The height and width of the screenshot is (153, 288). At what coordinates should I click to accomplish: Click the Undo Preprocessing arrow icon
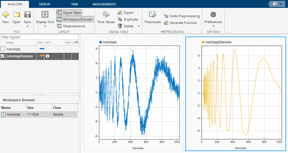click(x=166, y=16)
